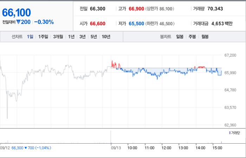Click the 13:00 time axis label
This screenshot has width=246, height=158.
[183, 148]
